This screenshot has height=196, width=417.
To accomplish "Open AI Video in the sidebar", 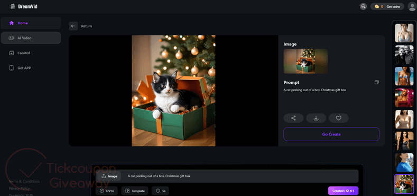I will tap(31, 38).
